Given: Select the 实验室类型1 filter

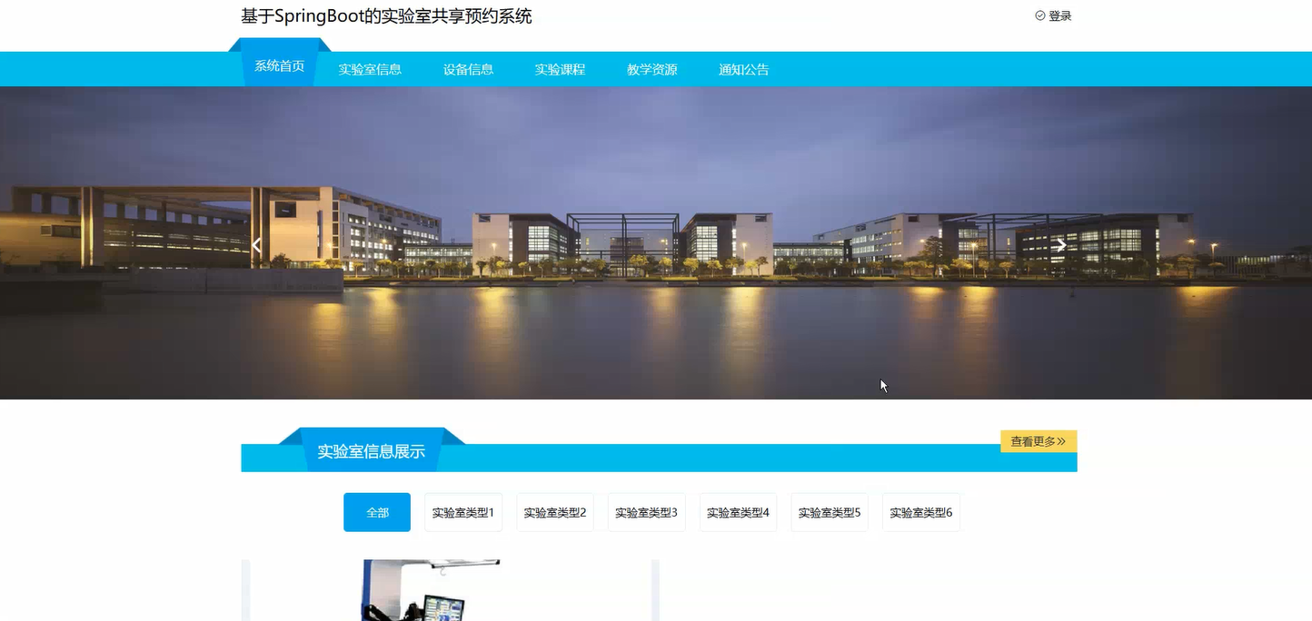Looking at the screenshot, I should tap(462, 512).
